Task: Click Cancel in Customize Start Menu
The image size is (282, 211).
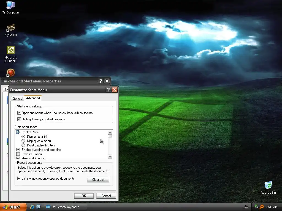Action: click(106, 196)
